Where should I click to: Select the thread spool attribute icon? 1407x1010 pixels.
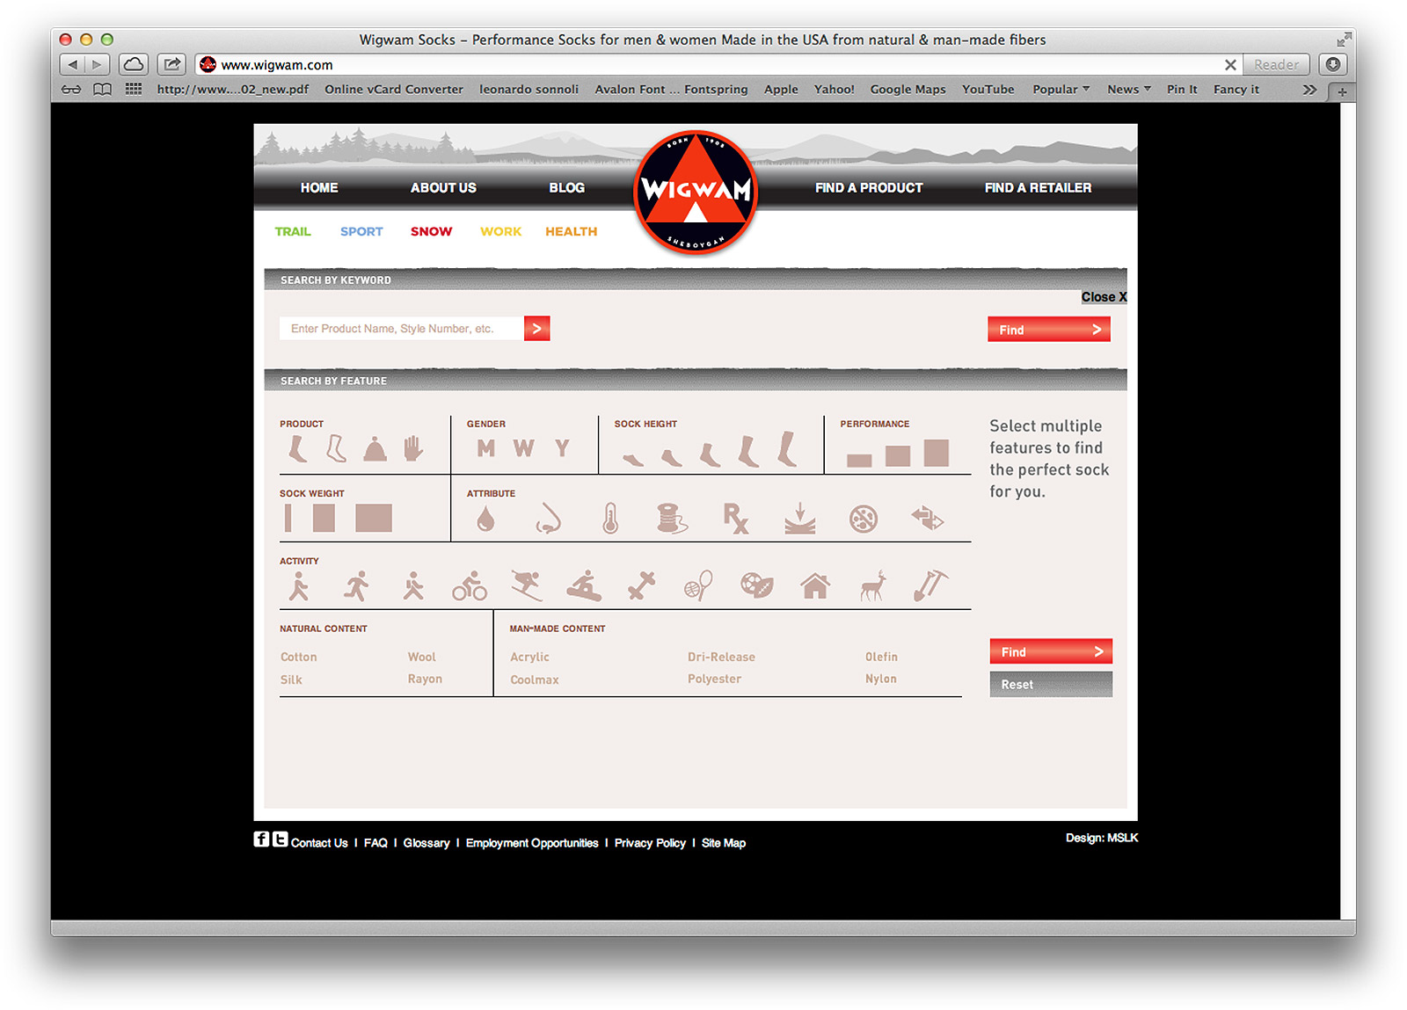pos(672,519)
